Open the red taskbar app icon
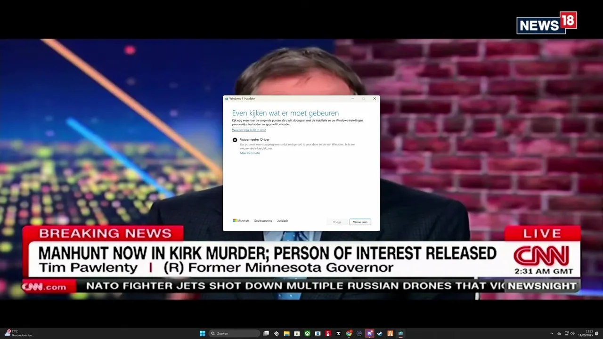 tap(328, 333)
